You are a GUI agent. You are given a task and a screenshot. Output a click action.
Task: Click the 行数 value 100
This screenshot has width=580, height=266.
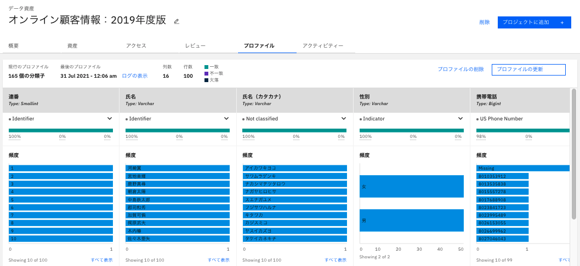(188, 76)
